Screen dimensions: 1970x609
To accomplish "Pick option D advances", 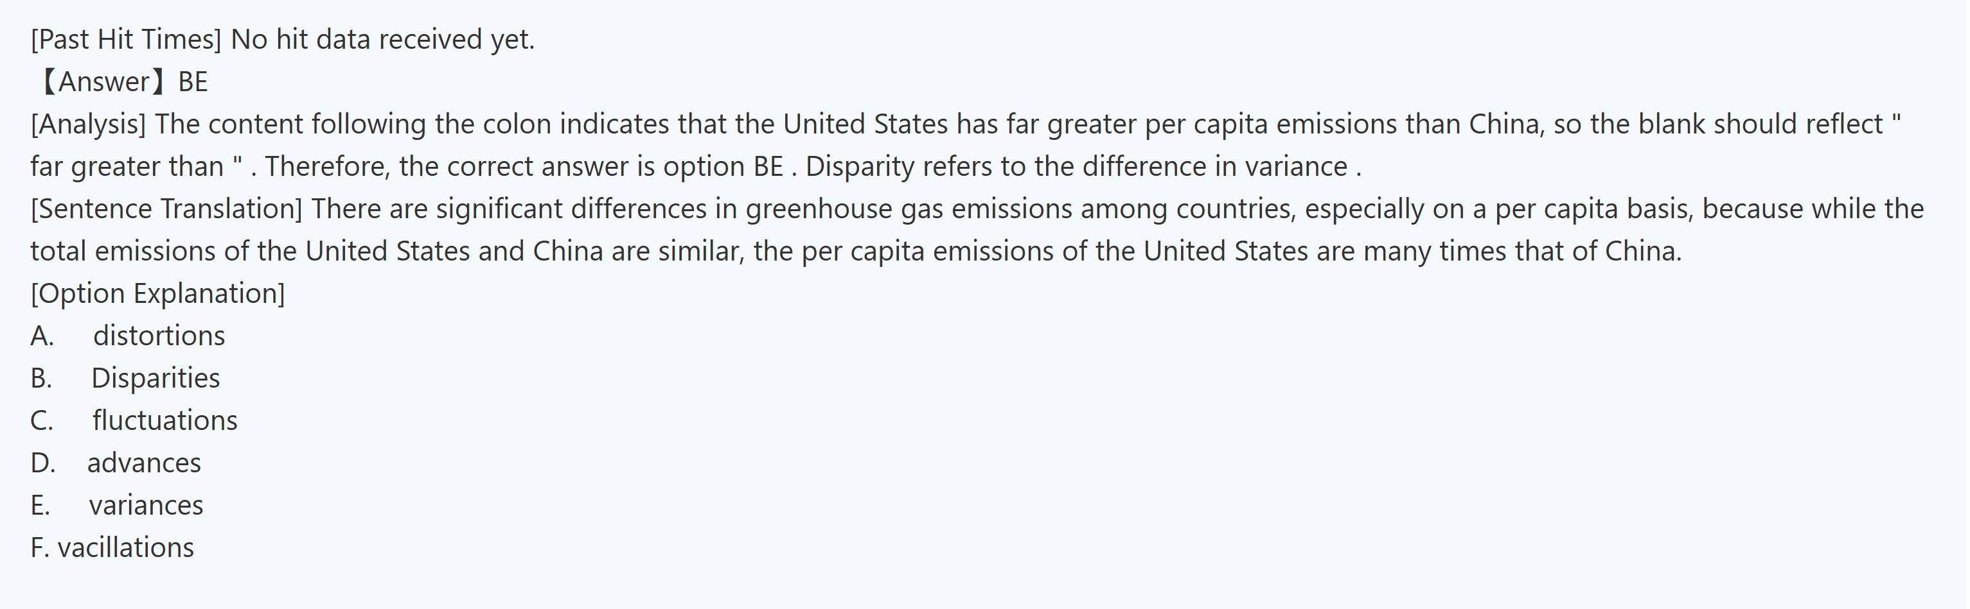I will (144, 463).
